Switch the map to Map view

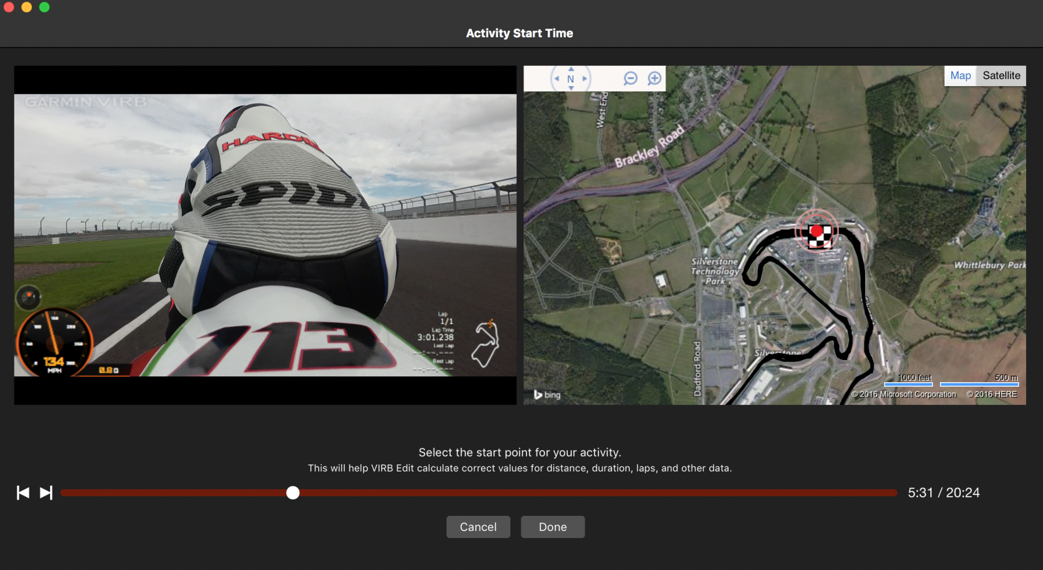click(960, 76)
